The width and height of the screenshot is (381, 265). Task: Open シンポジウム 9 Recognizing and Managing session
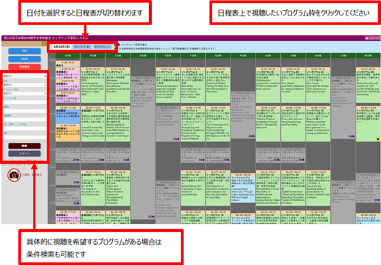(193, 124)
